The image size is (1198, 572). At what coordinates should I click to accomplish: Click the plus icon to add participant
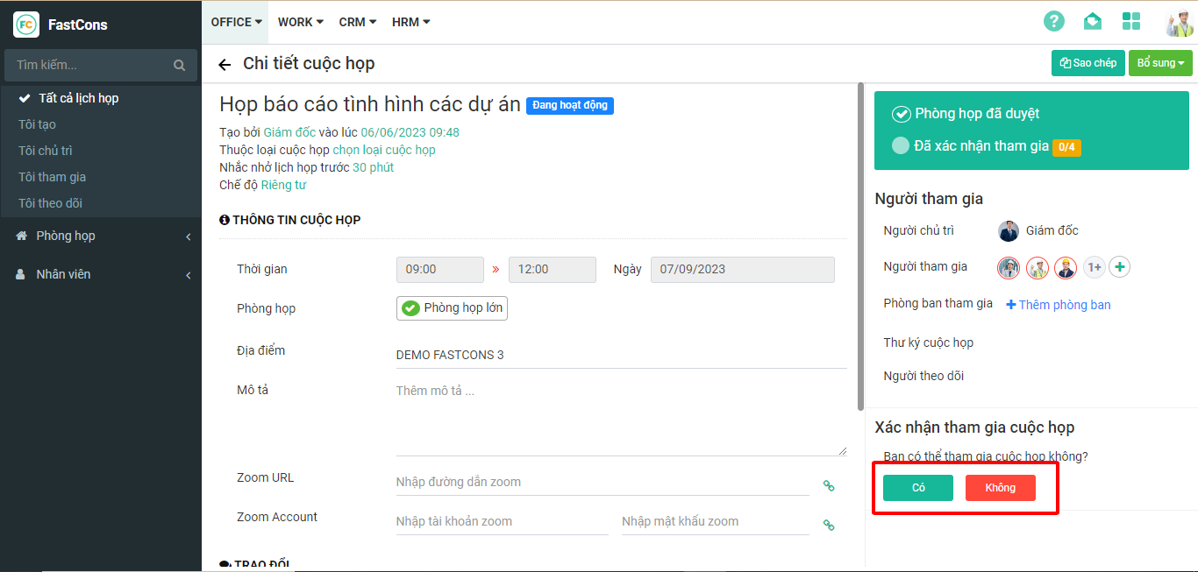coord(1119,267)
